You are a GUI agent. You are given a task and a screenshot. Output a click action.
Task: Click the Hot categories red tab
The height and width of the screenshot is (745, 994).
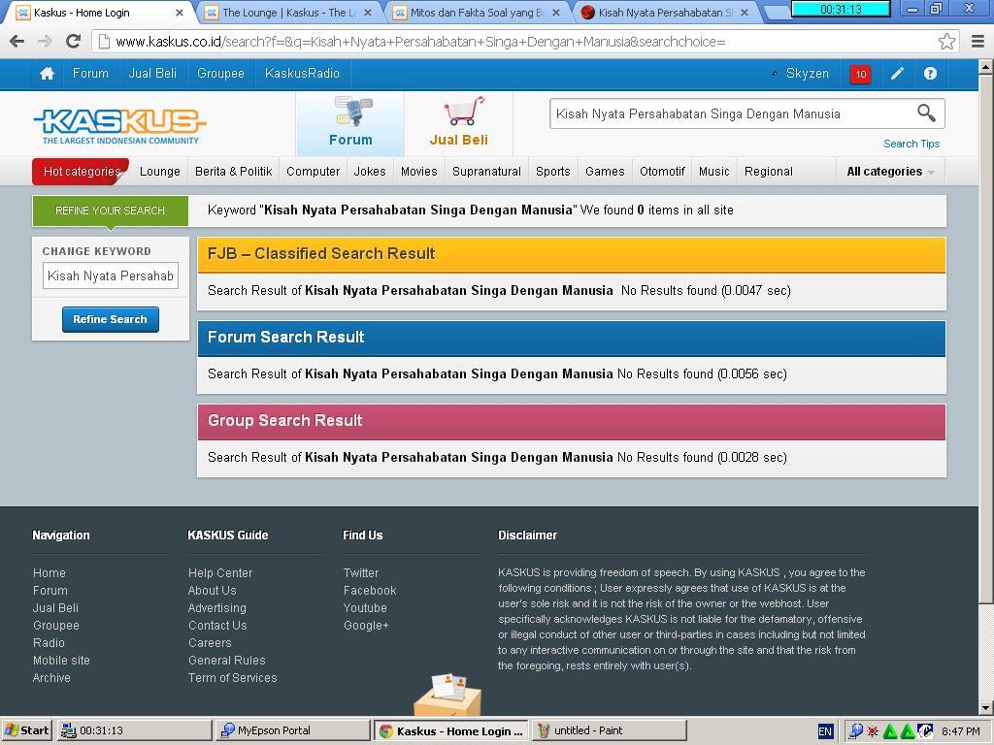[81, 172]
